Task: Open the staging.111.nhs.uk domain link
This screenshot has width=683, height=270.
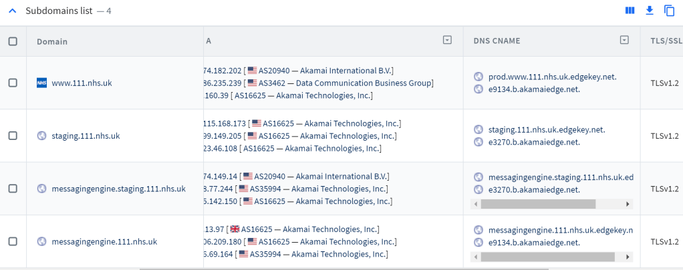Action: tap(86, 135)
